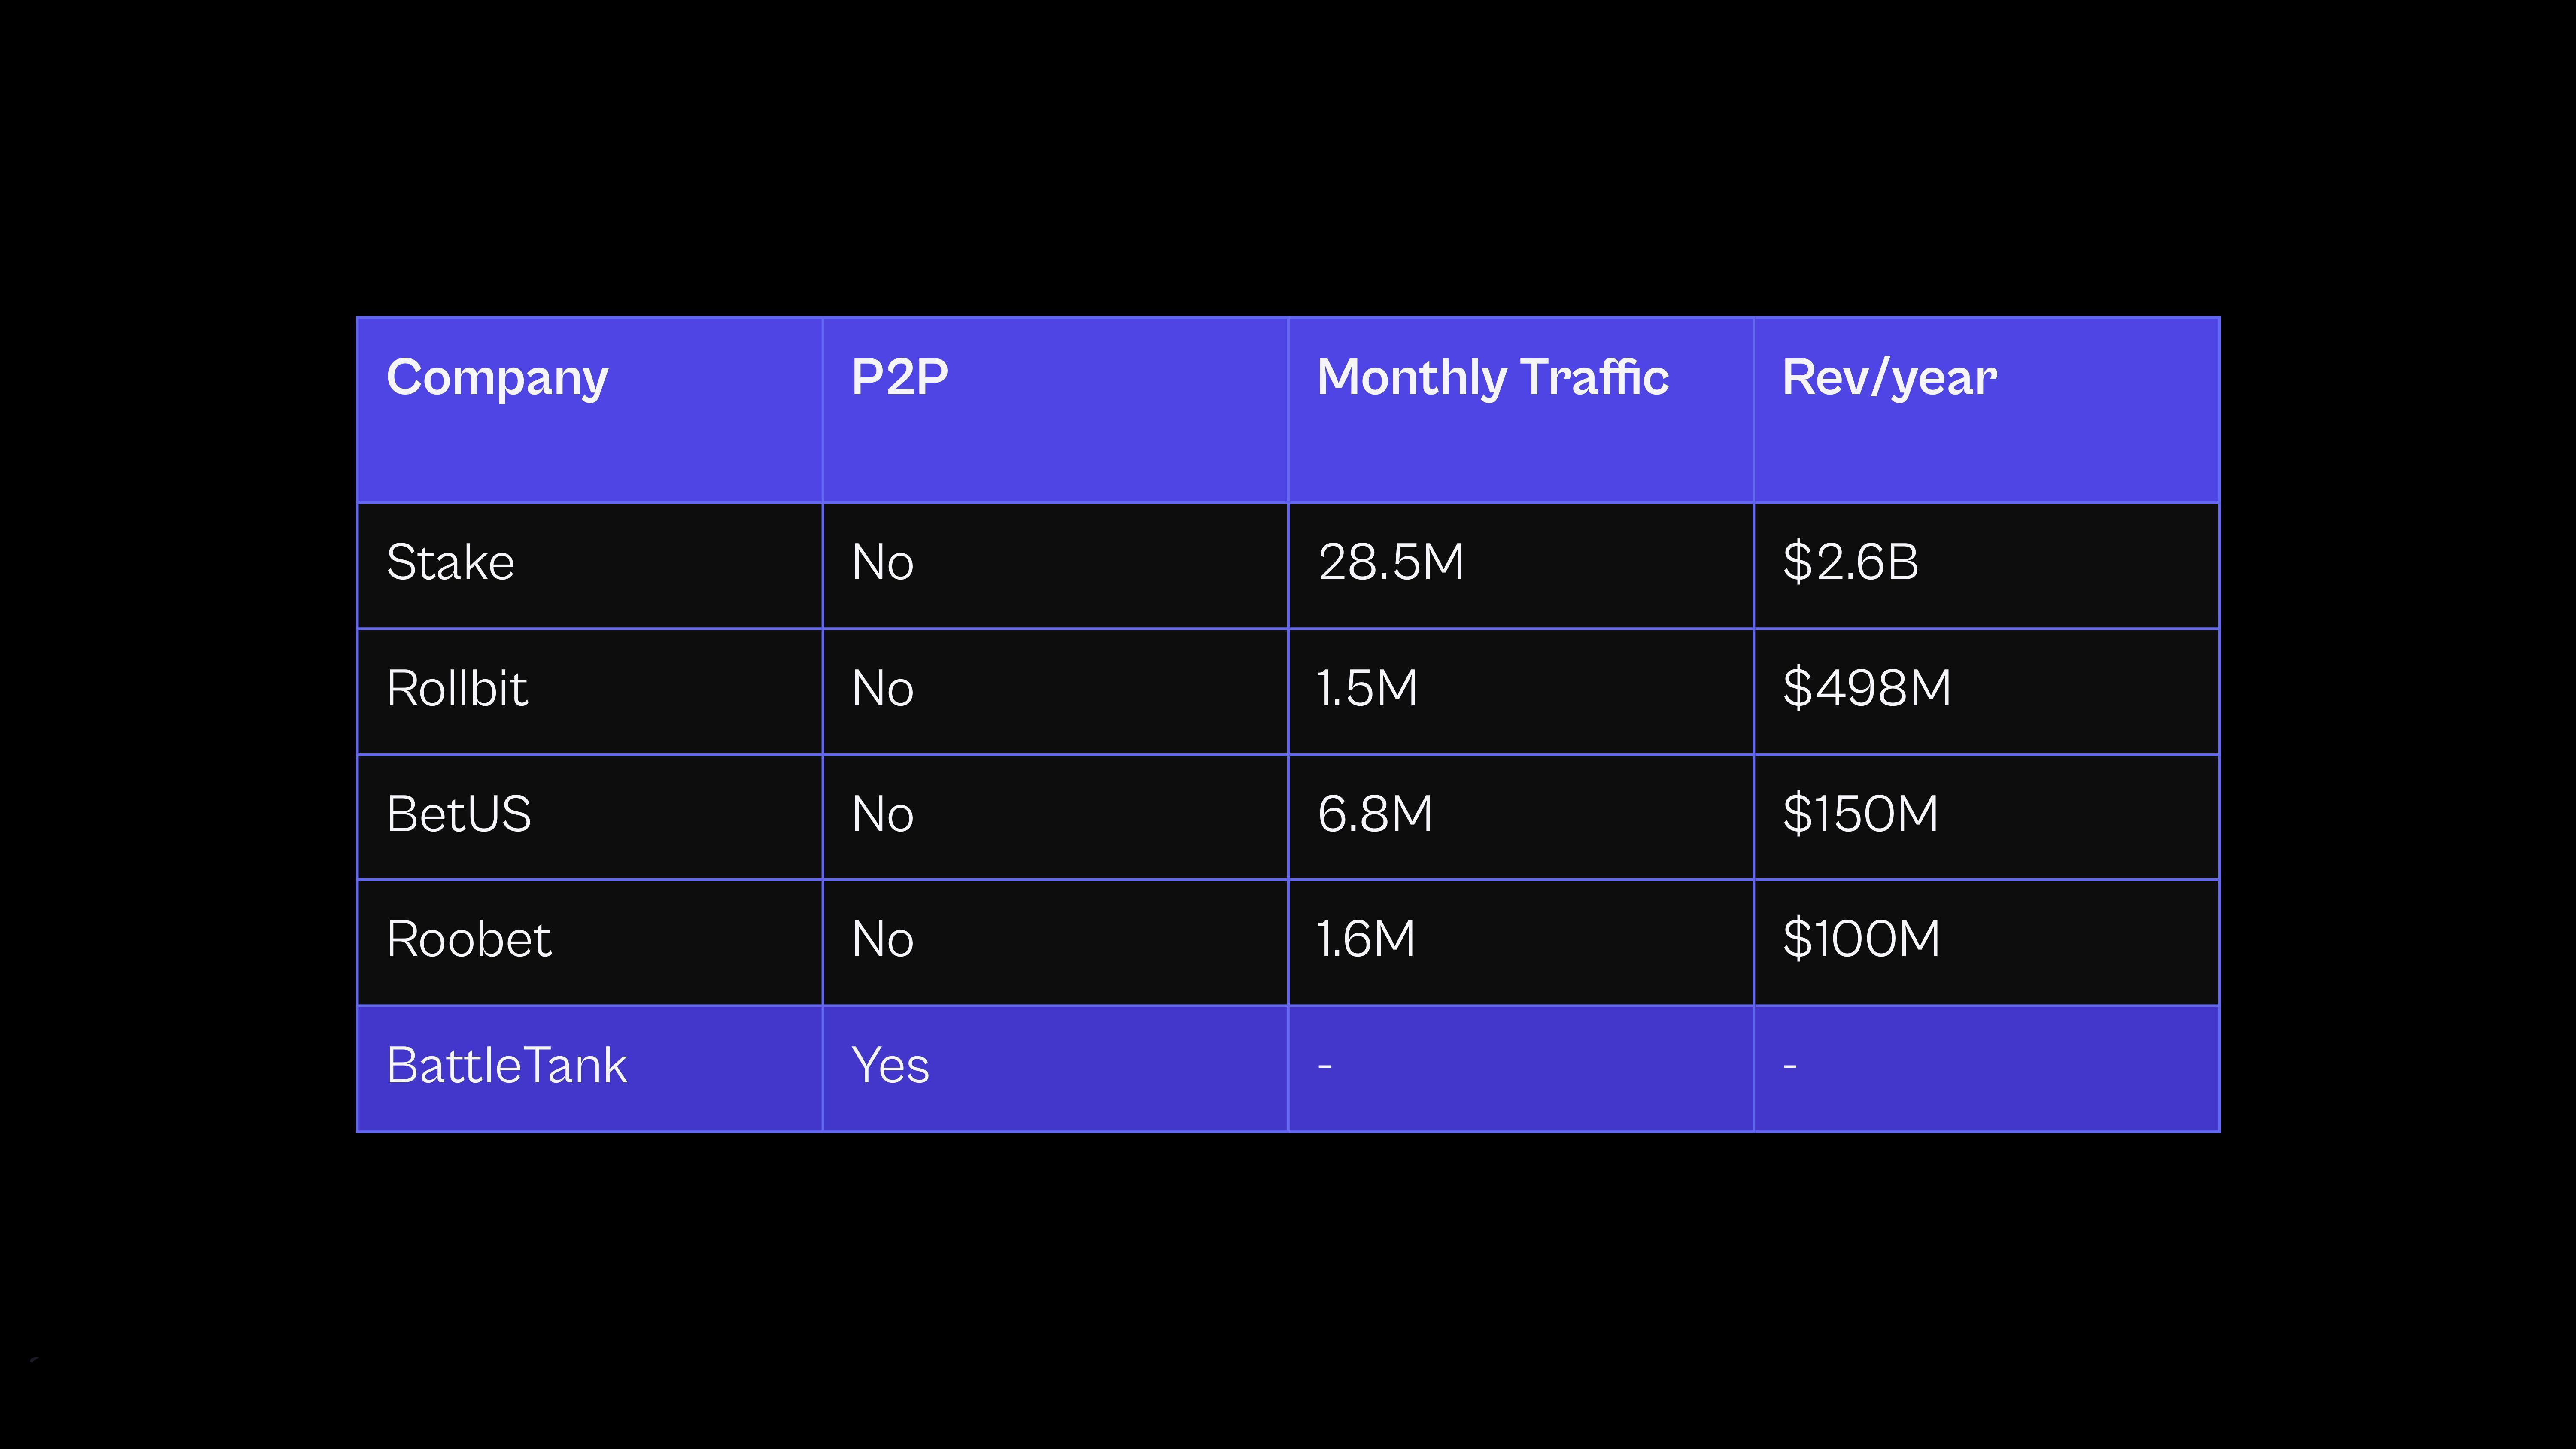Click the No cell in Stake row
Screen dimensions: 2576x1449
pos(882,563)
